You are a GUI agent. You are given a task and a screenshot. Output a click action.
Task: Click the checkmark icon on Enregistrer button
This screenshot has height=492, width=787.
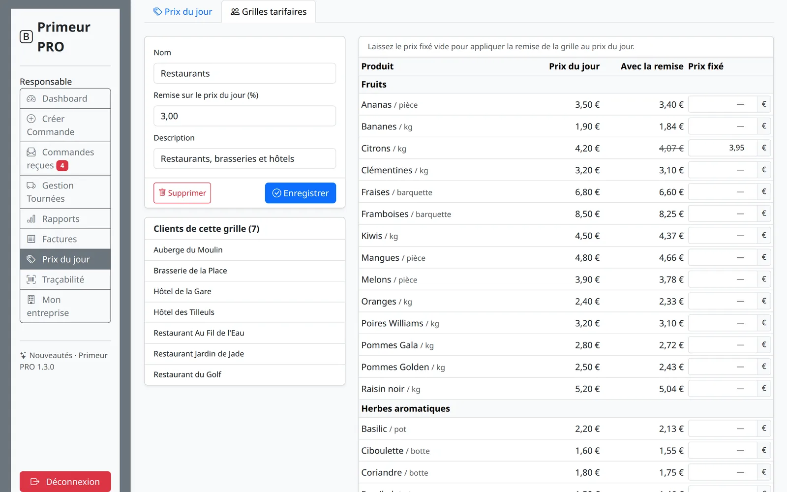tap(277, 193)
